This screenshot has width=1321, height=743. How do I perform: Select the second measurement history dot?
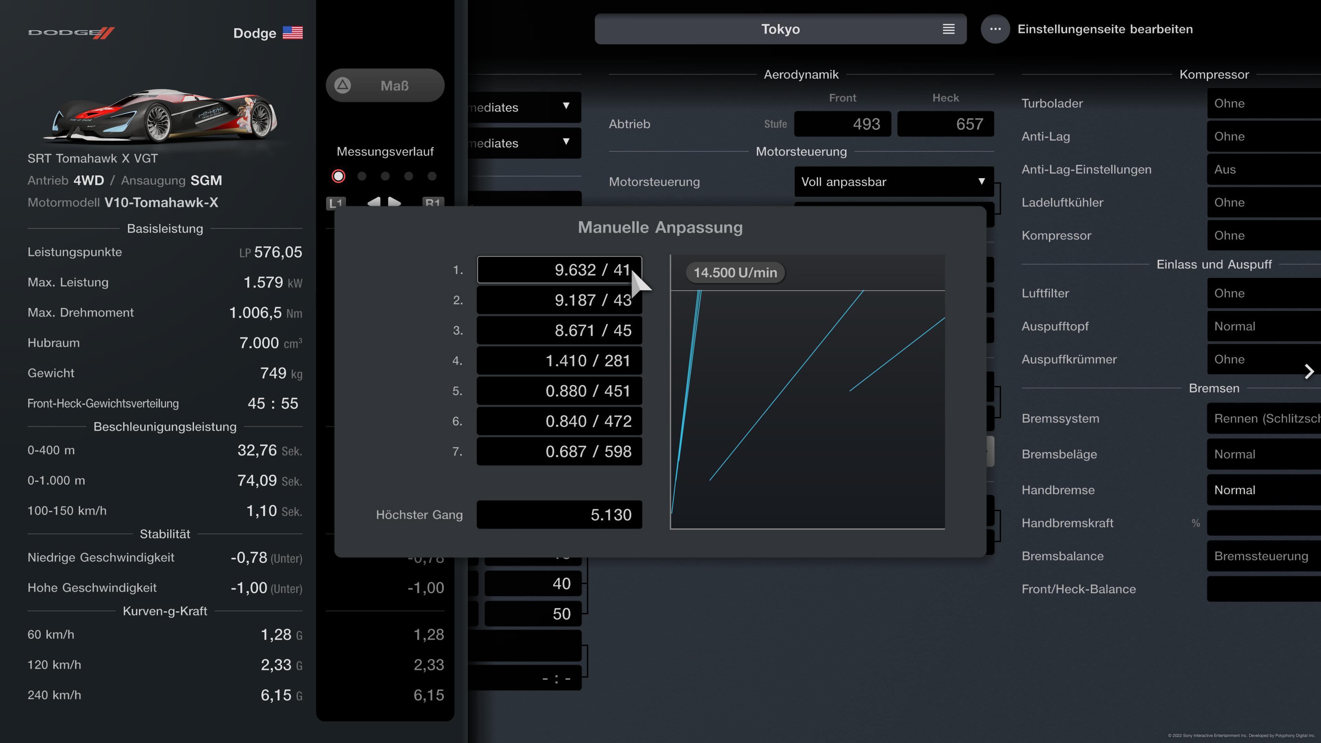click(362, 176)
